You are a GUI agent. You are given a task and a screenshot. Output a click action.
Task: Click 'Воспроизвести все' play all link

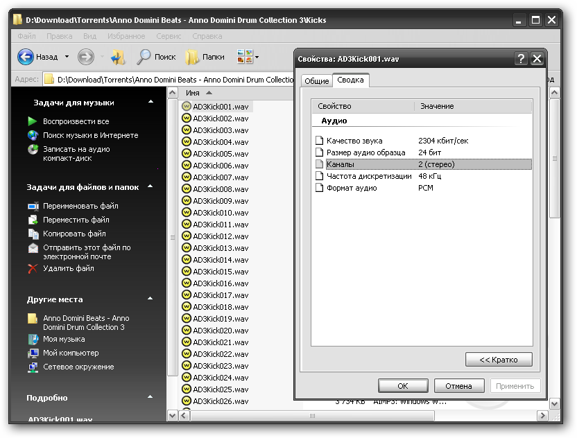(x=76, y=121)
